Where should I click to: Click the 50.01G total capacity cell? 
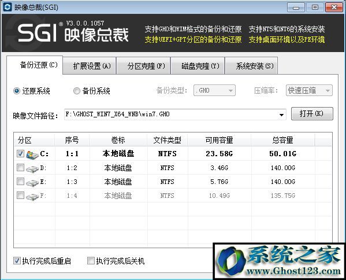click(x=282, y=153)
